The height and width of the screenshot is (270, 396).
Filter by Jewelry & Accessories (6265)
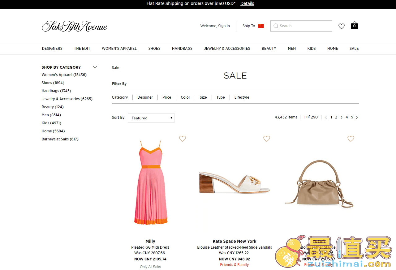click(x=67, y=99)
